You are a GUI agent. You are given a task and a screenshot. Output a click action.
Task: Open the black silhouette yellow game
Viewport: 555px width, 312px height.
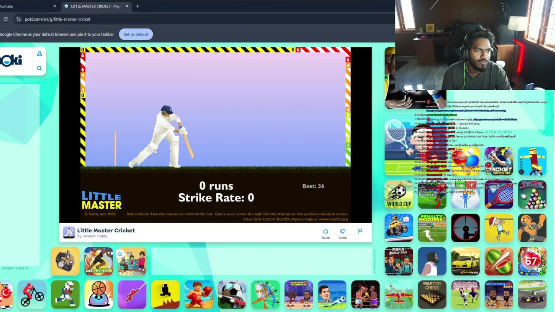coord(165,295)
